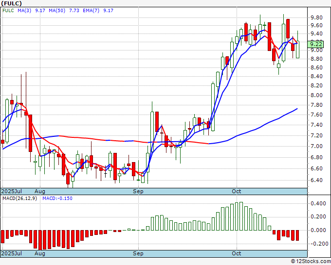Click the -0.200 MACD axis label

coord(318,244)
